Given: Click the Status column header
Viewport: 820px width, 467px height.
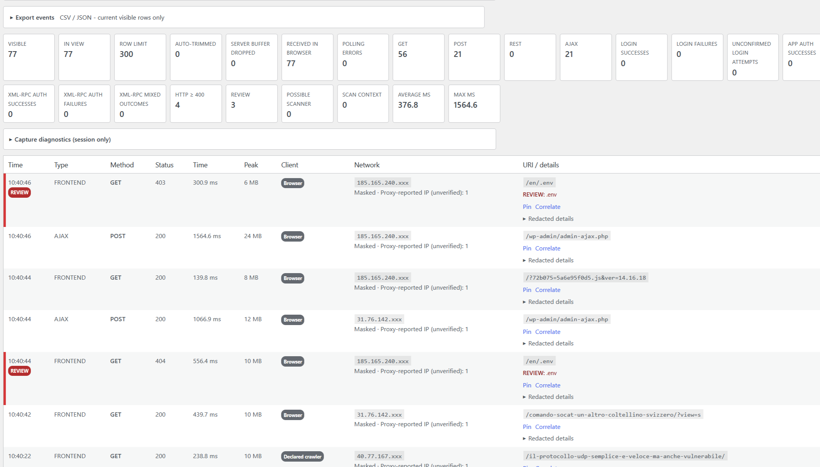Looking at the screenshot, I should coord(164,165).
